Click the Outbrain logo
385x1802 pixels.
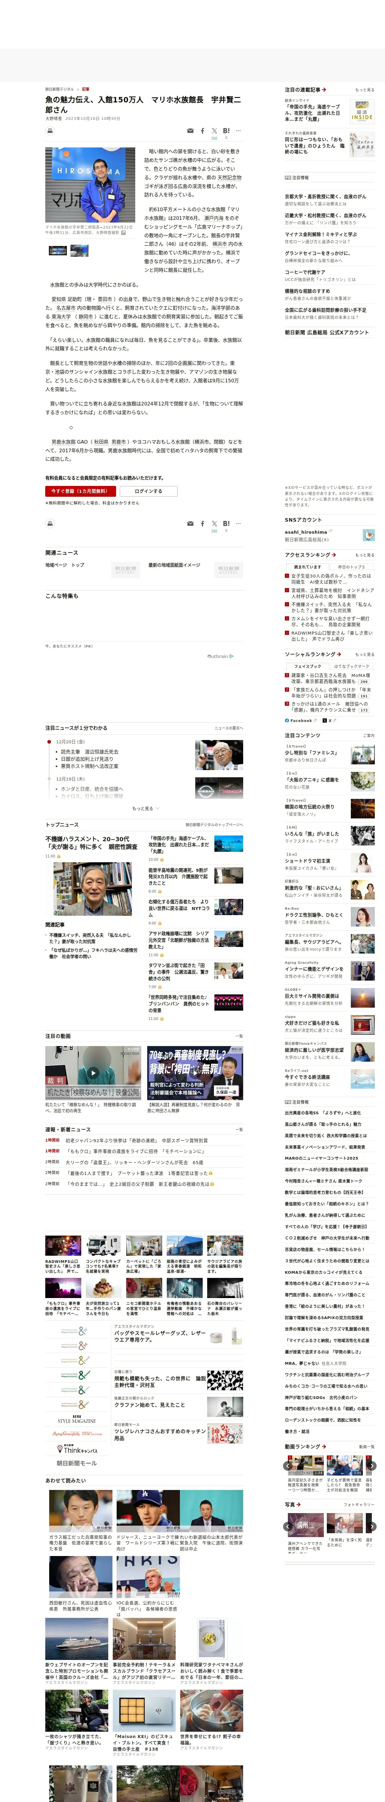[220, 656]
